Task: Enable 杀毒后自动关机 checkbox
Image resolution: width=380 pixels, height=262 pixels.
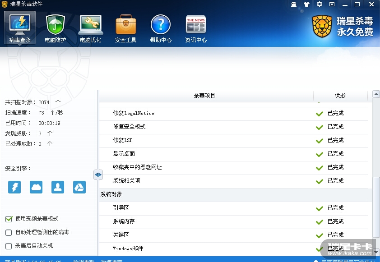Action: (x=9, y=246)
